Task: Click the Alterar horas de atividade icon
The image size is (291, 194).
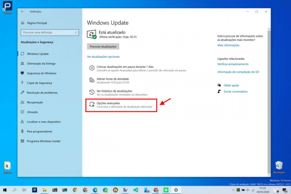Action: tap(92, 80)
